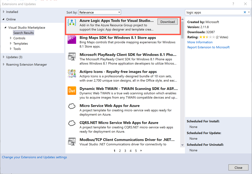Screen dimensions: 252x174
Task: Click the Azure Logic Apps Tools title text
Action: point(116,21)
